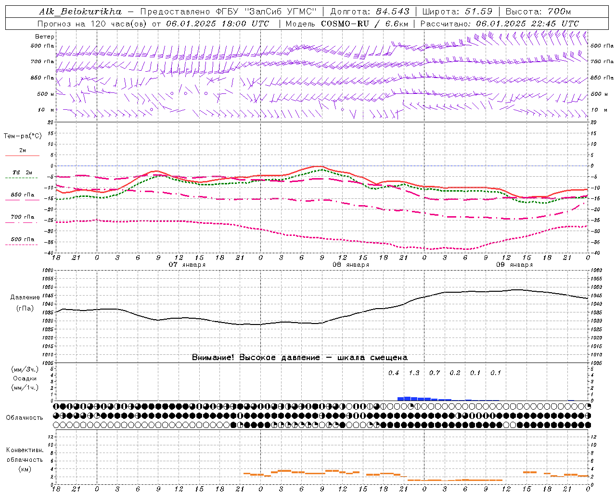Click the "Ветер" wind panel label

point(45,37)
